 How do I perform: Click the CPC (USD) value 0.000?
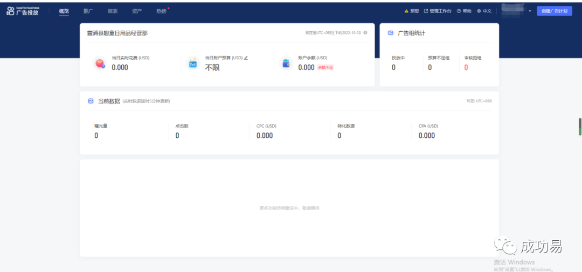point(265,135)
